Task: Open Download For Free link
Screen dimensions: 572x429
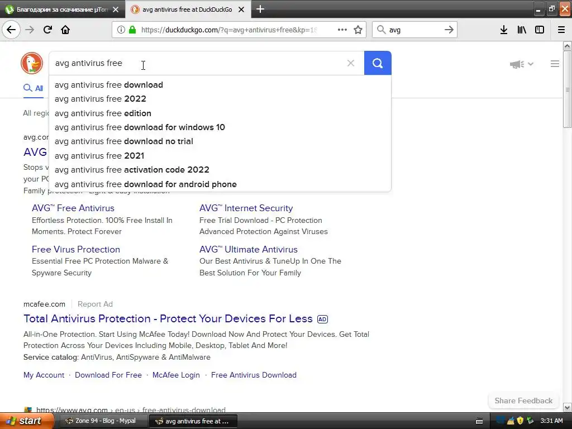Action: (x=108, y=375)
